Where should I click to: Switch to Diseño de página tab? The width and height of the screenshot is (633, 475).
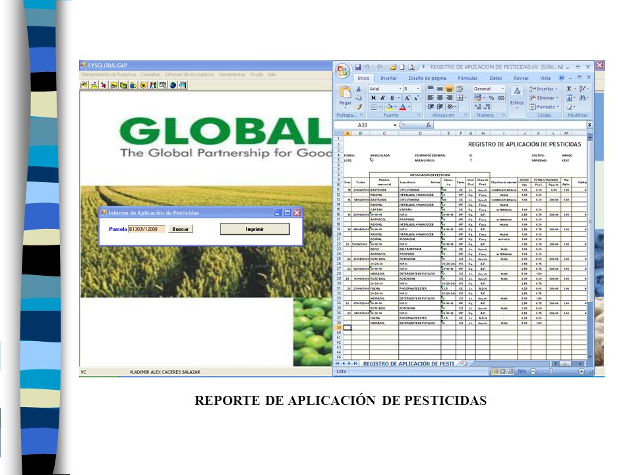point(427,78)
